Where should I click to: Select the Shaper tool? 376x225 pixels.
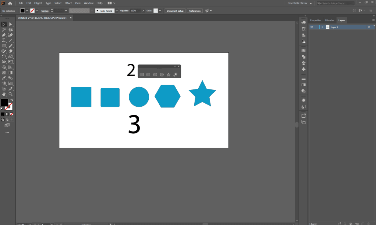point(4,51)
